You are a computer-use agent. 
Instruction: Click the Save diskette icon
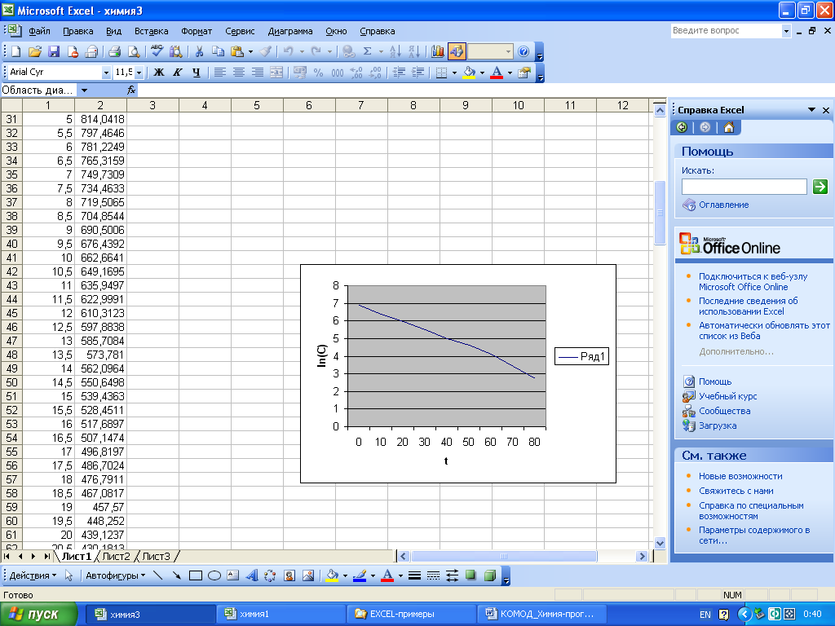(54, 51)
